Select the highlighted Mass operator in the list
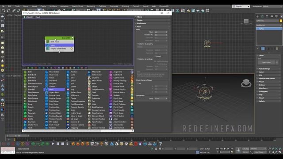This screenshot has width=283, height=159. pos(54,89)
